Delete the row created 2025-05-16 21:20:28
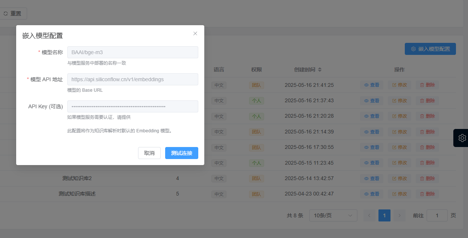Viewport: 468px width, 238px height. click(427, 116)
